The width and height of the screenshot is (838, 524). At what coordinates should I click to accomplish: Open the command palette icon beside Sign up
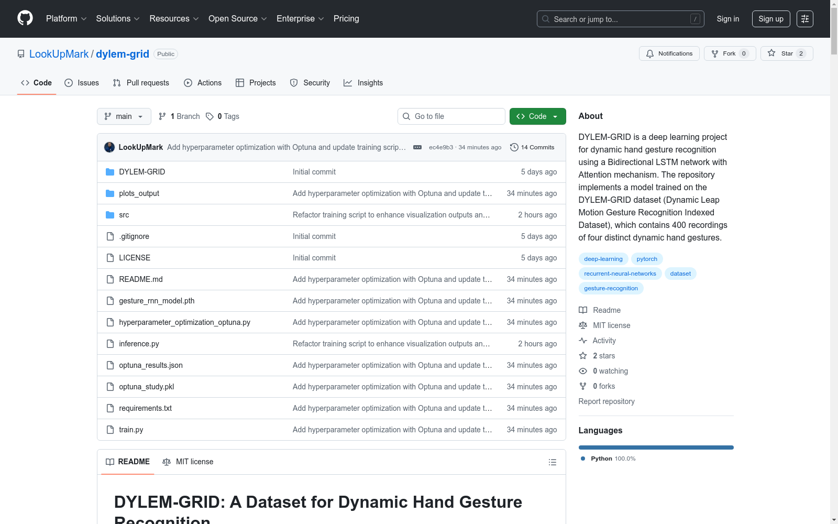805,19
